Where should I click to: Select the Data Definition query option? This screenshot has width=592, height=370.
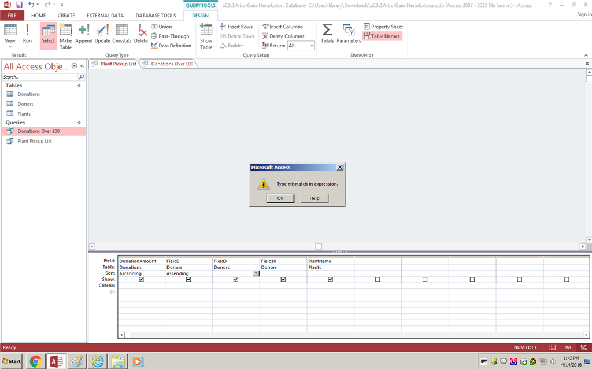[x=171, y=46]
